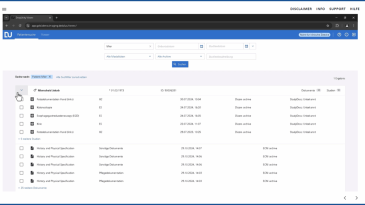Collapse the Mierscheid Jakob patient row
Image resolution: width=365 pixels, height=205 pixels.
point(21,90)
